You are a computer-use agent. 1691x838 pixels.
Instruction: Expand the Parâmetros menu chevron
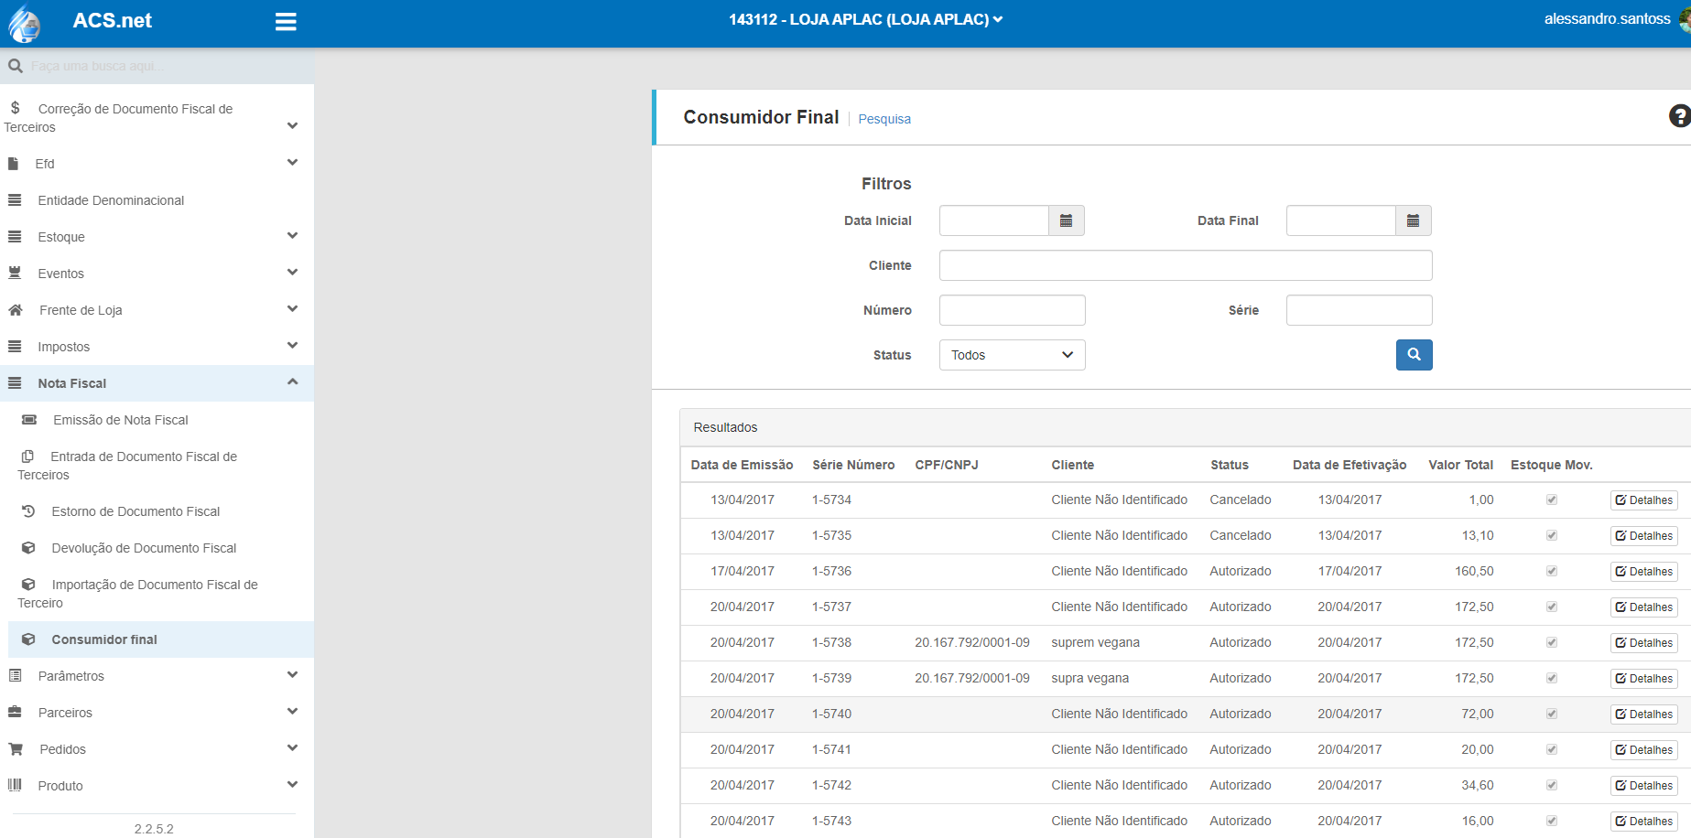[x=292, y=674]
